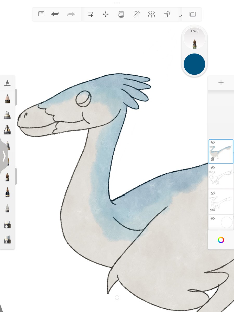Pick the Pencil brush
The width and height of the screenshot is (234, 312).
[x=7, y=99]
